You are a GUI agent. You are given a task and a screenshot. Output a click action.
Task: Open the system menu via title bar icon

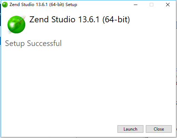click(x=5, y=5)
